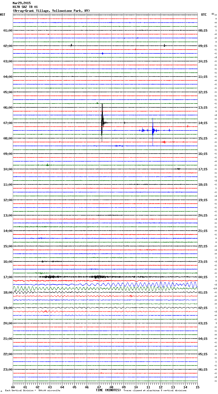Screen dimensions: 218x394
Task: Select the 13:00 MST time label
Action: tap(8, 215)
